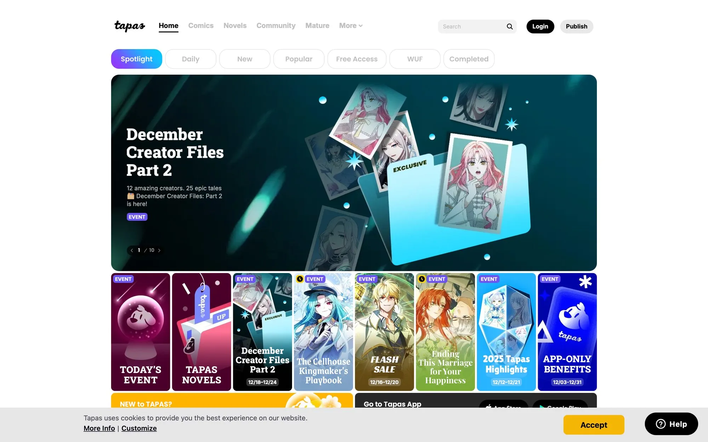Select the Spotlight filter
This screenshot has height=442, width=708.
click(136, 59)
